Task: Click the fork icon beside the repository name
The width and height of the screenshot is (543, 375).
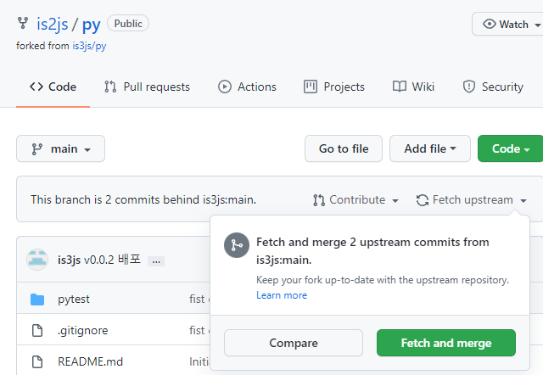Action: [23, 23]
